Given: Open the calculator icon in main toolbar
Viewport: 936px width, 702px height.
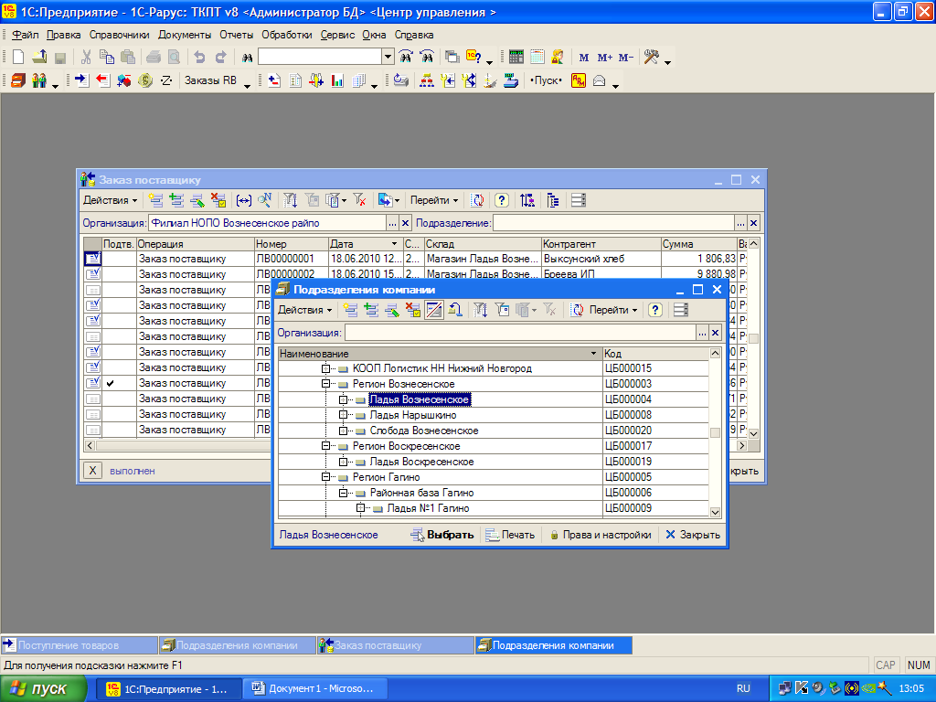Looking at the screenshot, I should pyautogui.click(x=516, y=58).
